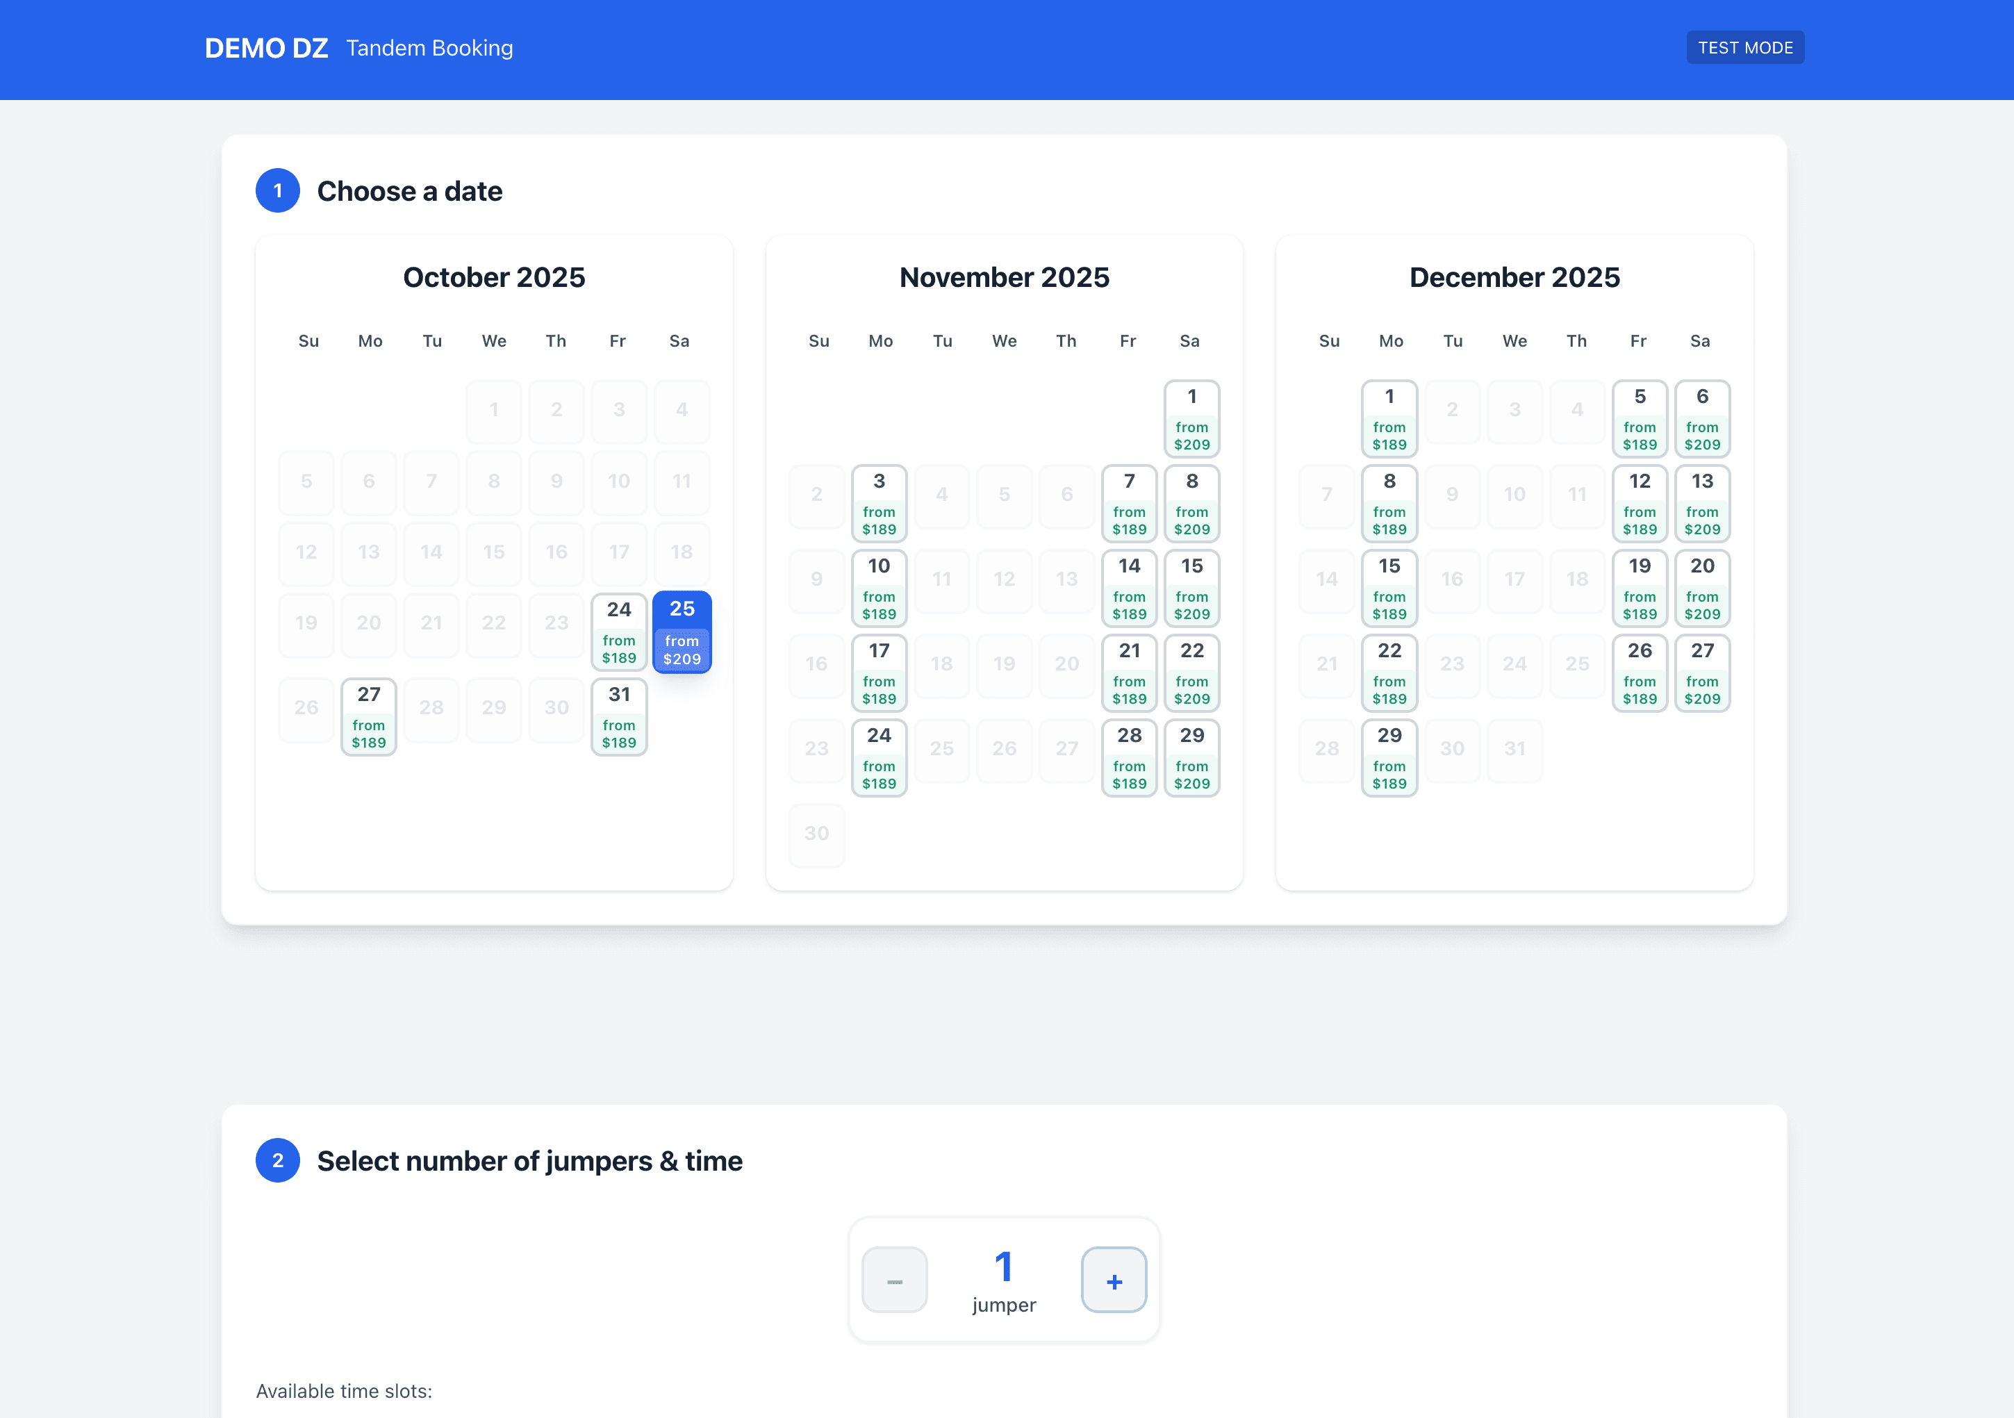Select November 15 from $209
This screenshot has height=1418, width=2014.
1191,588
